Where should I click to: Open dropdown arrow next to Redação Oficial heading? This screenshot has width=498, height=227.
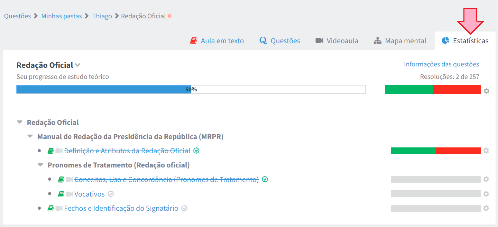(78, 65)
